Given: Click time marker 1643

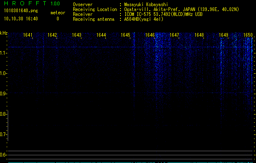Looking at the screenshot, I should pyautogui.click(x=77, y=35).
